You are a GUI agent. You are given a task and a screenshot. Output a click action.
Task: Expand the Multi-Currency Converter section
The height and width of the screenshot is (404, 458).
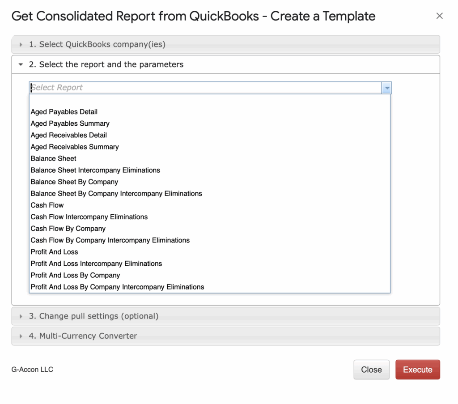tap(83, 336)
